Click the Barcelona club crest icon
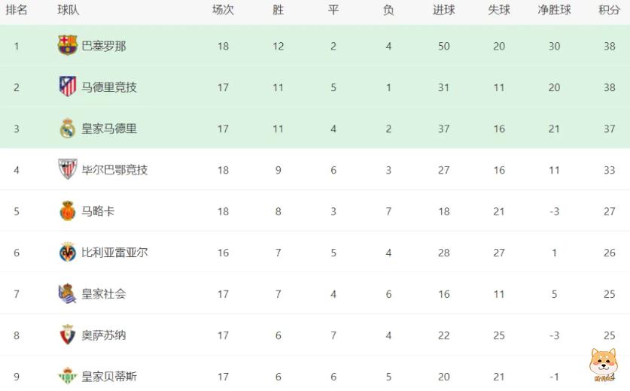Viewport: 630px width, 391px height. (x=68, y=46)
